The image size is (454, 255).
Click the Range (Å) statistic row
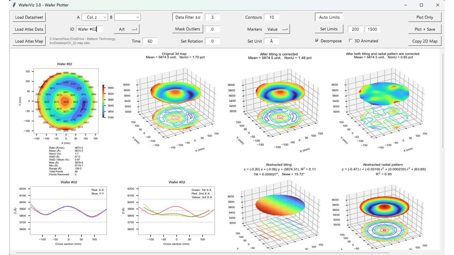(66, 169)
